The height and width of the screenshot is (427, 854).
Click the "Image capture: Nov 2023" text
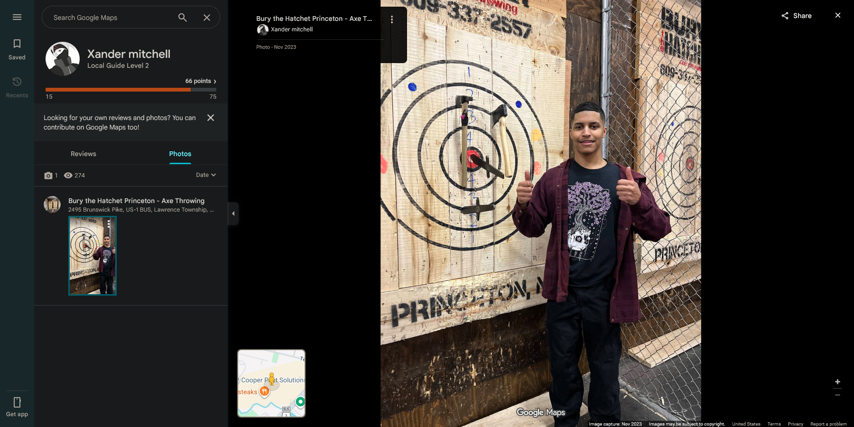click(615, 424)
